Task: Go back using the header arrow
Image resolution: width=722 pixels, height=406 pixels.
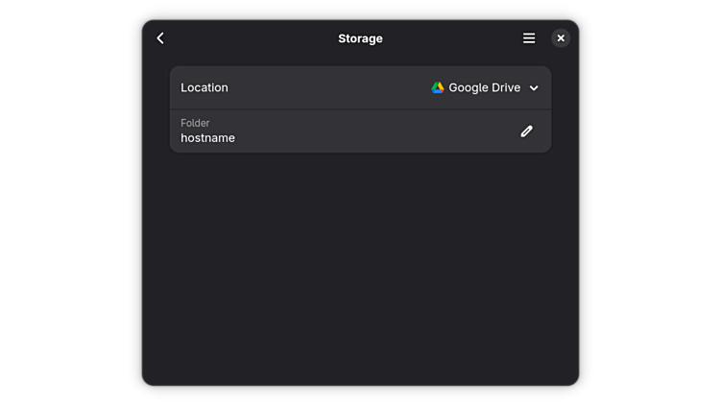Action: pos(160,38)
